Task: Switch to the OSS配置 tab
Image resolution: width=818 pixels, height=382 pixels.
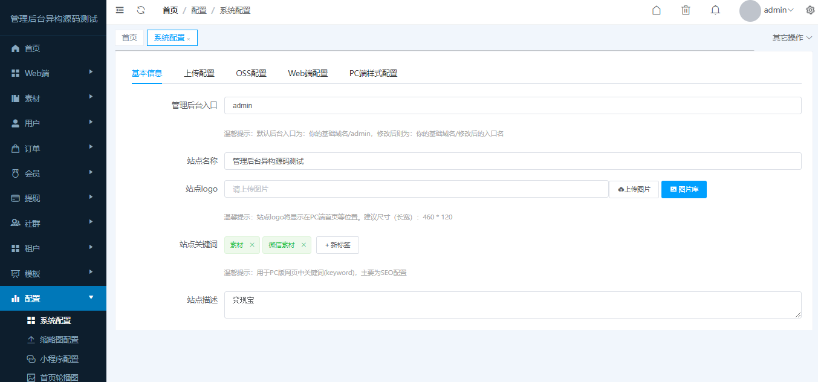Action: point(251,73)
